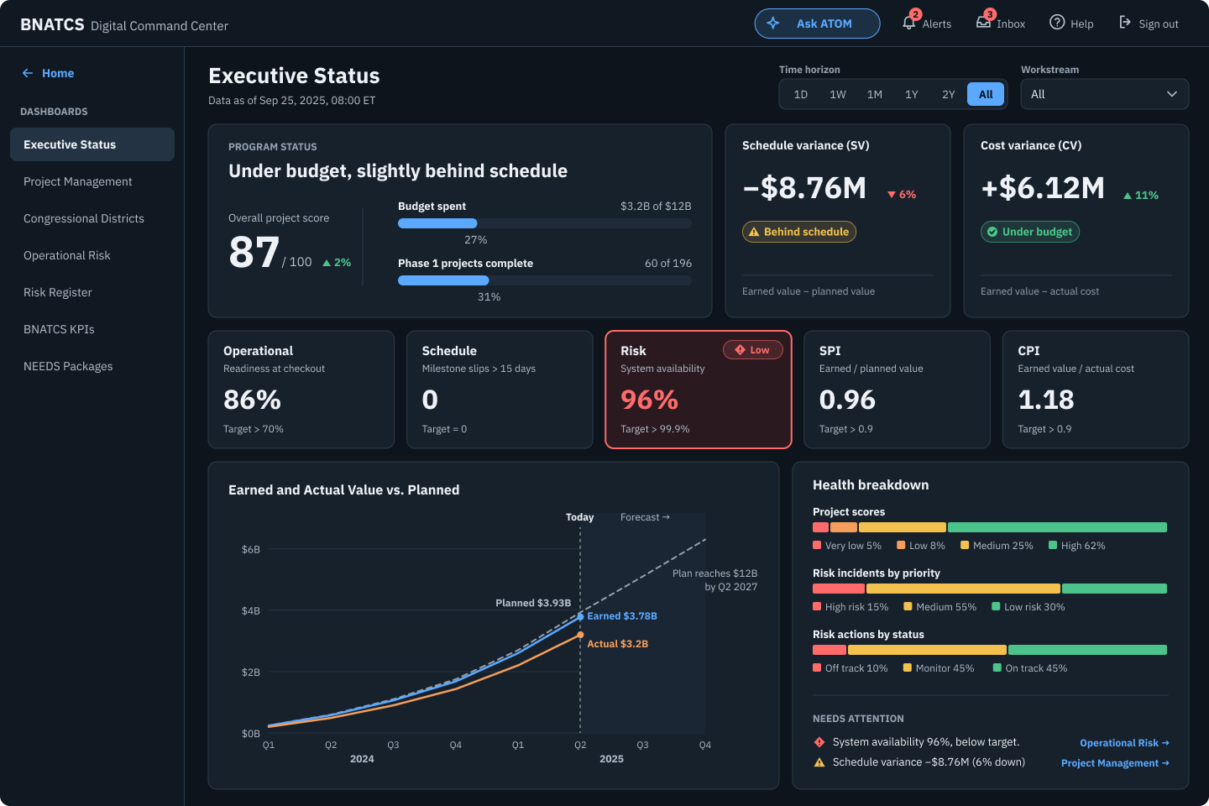Screen dimensions: 1209x806
Task: Select the 1W time horizon
Action: 838,94
